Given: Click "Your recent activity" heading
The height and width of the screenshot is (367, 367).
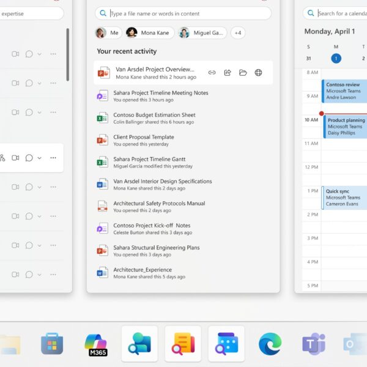Looking at the screenshot, I should (127, 51).
